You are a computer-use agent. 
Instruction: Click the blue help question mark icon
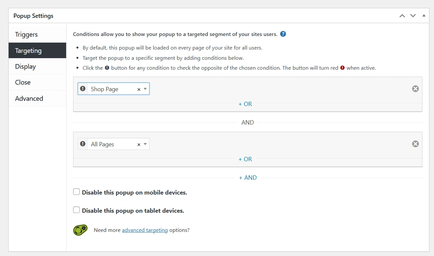click(283, 34)
